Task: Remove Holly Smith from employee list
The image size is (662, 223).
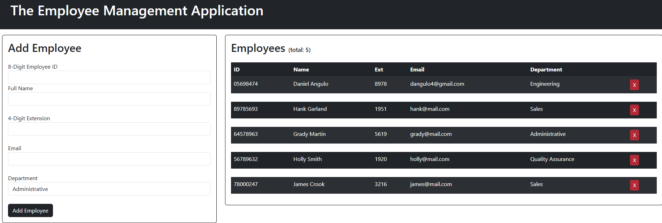Action: click(634, 160)
